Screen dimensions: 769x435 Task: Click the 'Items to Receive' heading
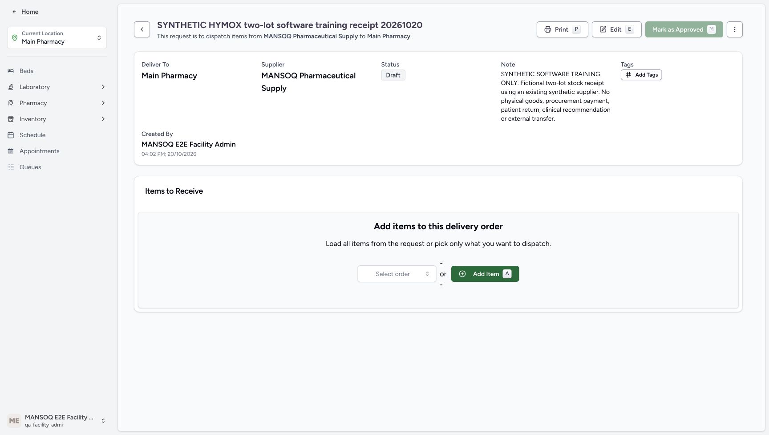tap(174, 191)
